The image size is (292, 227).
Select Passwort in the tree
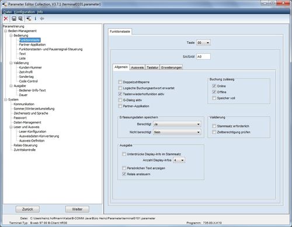click(x=20, y=118)
